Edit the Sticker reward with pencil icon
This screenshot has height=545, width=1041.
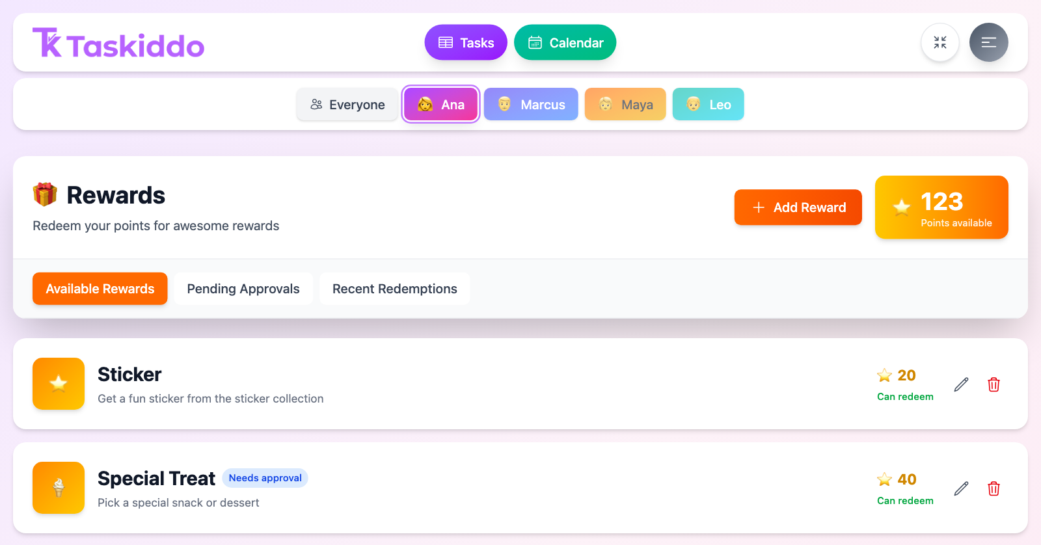(961, 384)
